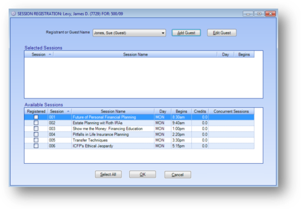Click Day header in Available Sessions

[x=162, y=111]
